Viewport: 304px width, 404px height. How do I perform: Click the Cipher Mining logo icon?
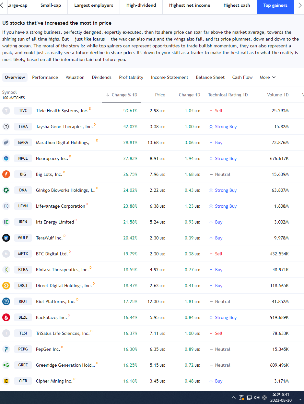coord(6,381)
